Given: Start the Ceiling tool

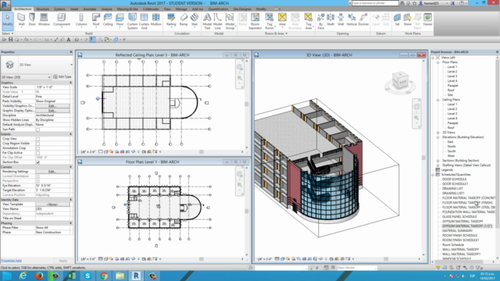Looking at the screenshot, I should (108, 20).
